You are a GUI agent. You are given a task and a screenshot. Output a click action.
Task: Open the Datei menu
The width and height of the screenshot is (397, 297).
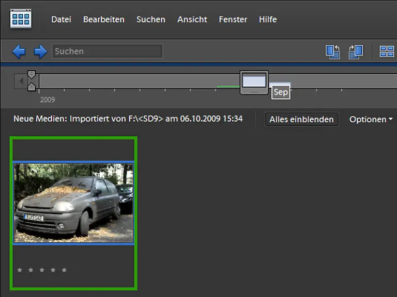coord(61,20)
